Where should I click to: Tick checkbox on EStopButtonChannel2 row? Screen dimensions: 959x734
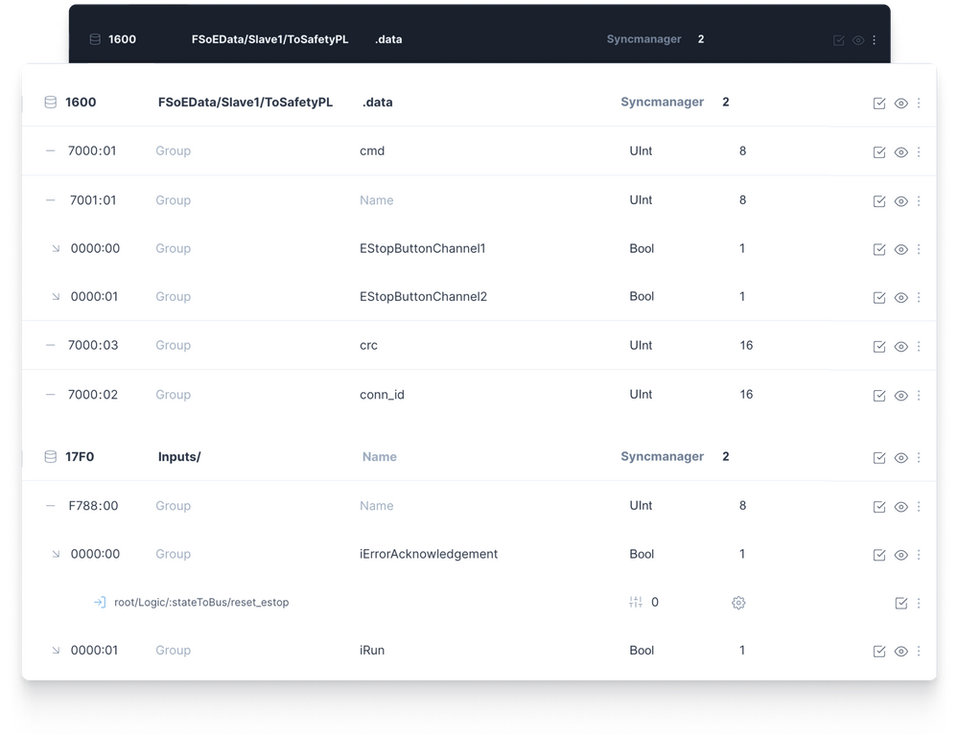[879, 298]
